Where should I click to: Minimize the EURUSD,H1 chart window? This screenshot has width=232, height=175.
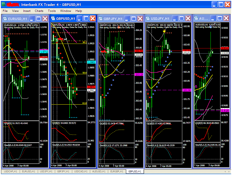[x=32, y=19]
